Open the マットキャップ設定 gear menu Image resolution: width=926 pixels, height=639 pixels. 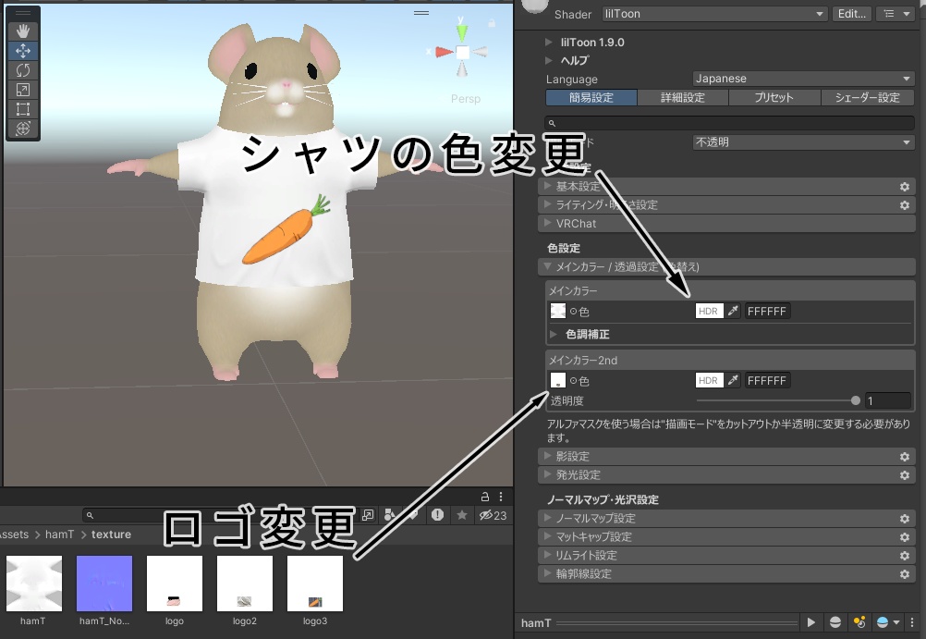point(904,536)
